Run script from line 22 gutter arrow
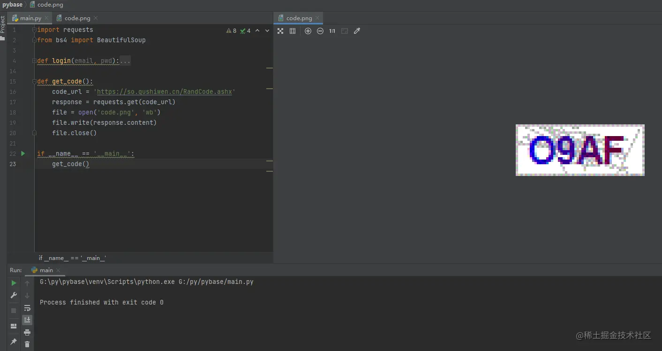The height and width of the screenshot is (351, 662). click(x=23, y=153)
